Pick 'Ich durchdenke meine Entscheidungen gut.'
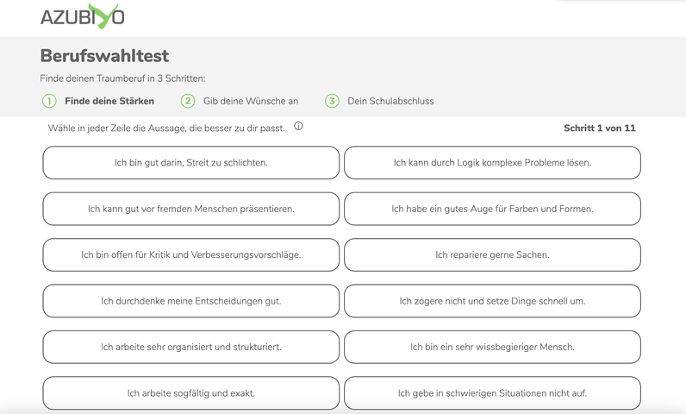 coord(191,301)
